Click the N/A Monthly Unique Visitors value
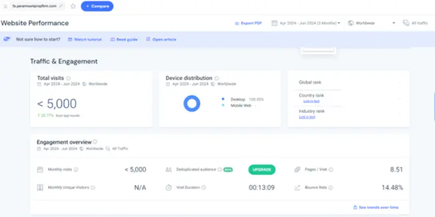Screen dimensions: 435x217 [x=140, y=188]
